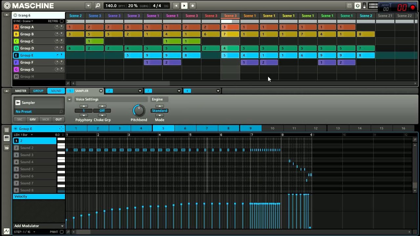Click the pattern grid view icon in header

coord(349,6)
